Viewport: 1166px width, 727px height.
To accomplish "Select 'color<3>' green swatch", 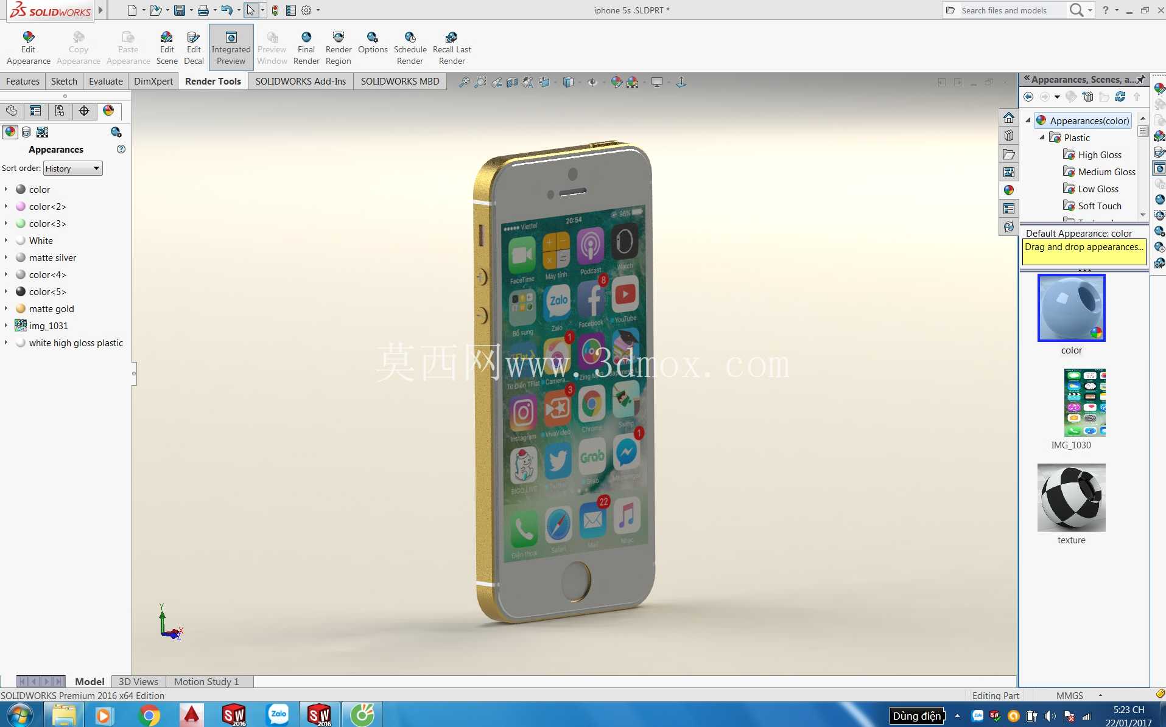I will 21,223.
